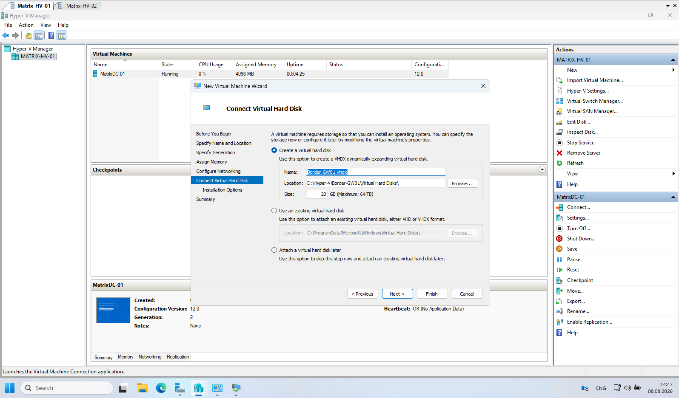Click Rename action for MatrixDC-01
This screenshot has width=679, height=398.
pyautogui.click(x=578, y=311)
